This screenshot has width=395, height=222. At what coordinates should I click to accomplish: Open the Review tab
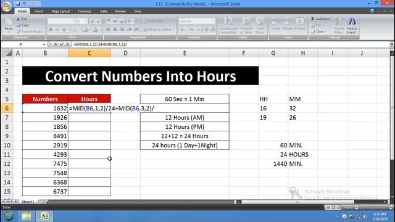(x=120, y=11)
